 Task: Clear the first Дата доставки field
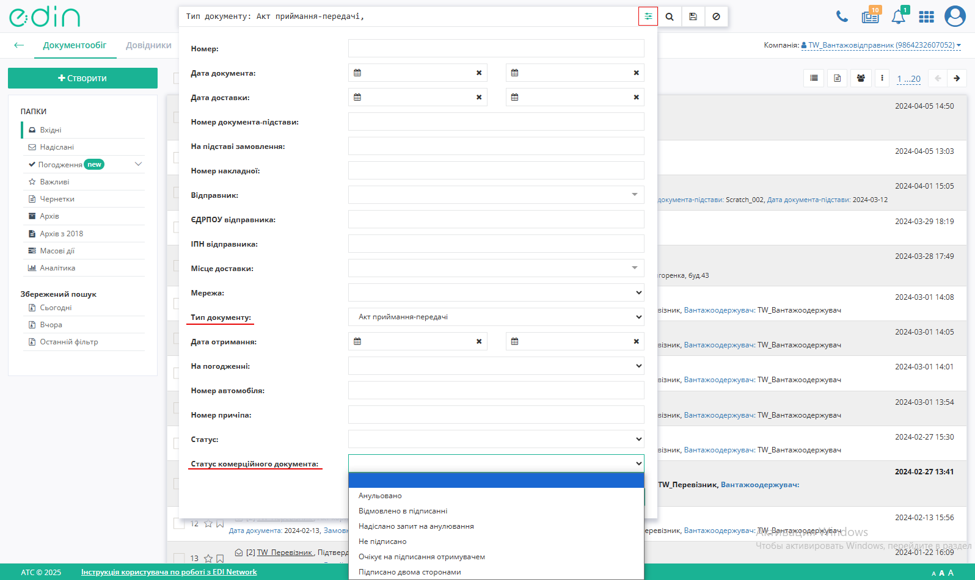pyautogui.click(x=479, y=97)
